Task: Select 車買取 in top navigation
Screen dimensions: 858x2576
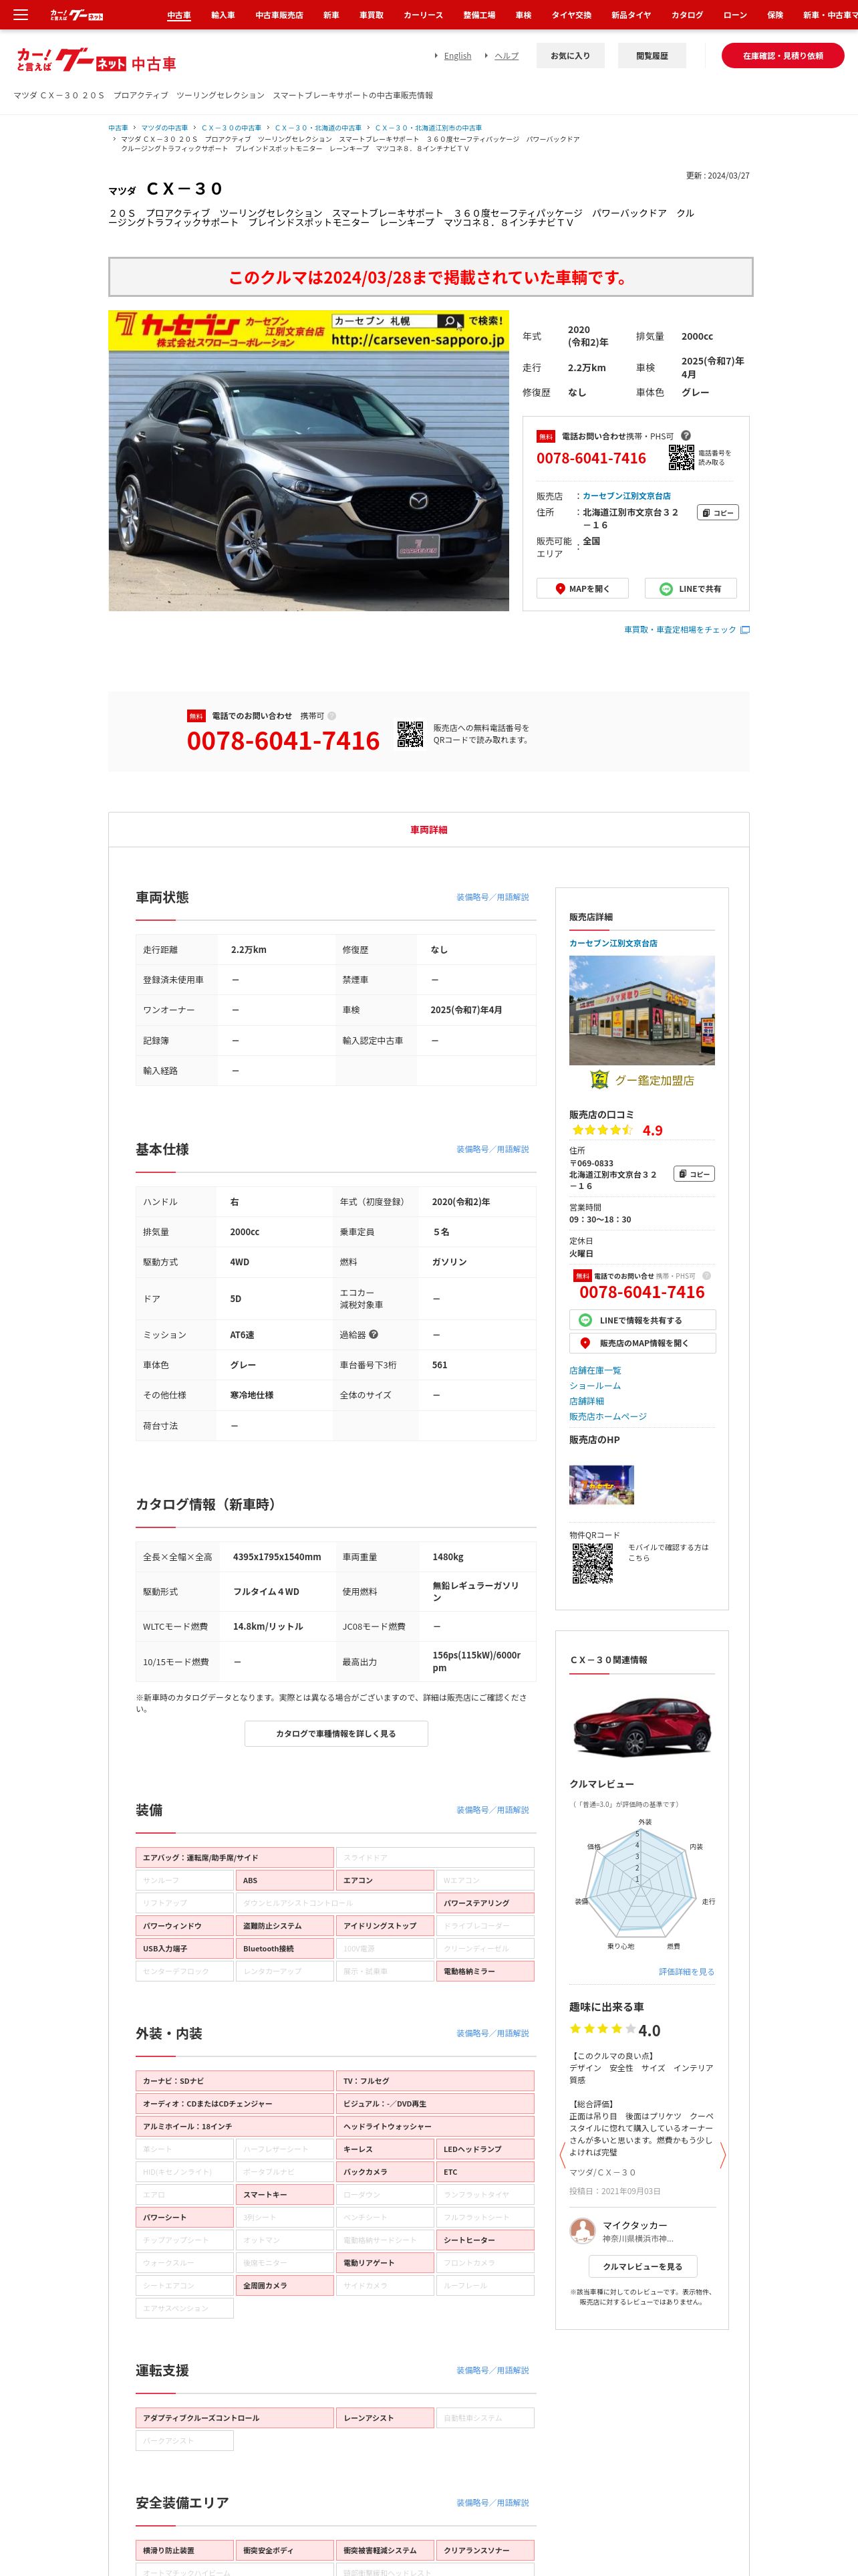Action: point(371,15)
